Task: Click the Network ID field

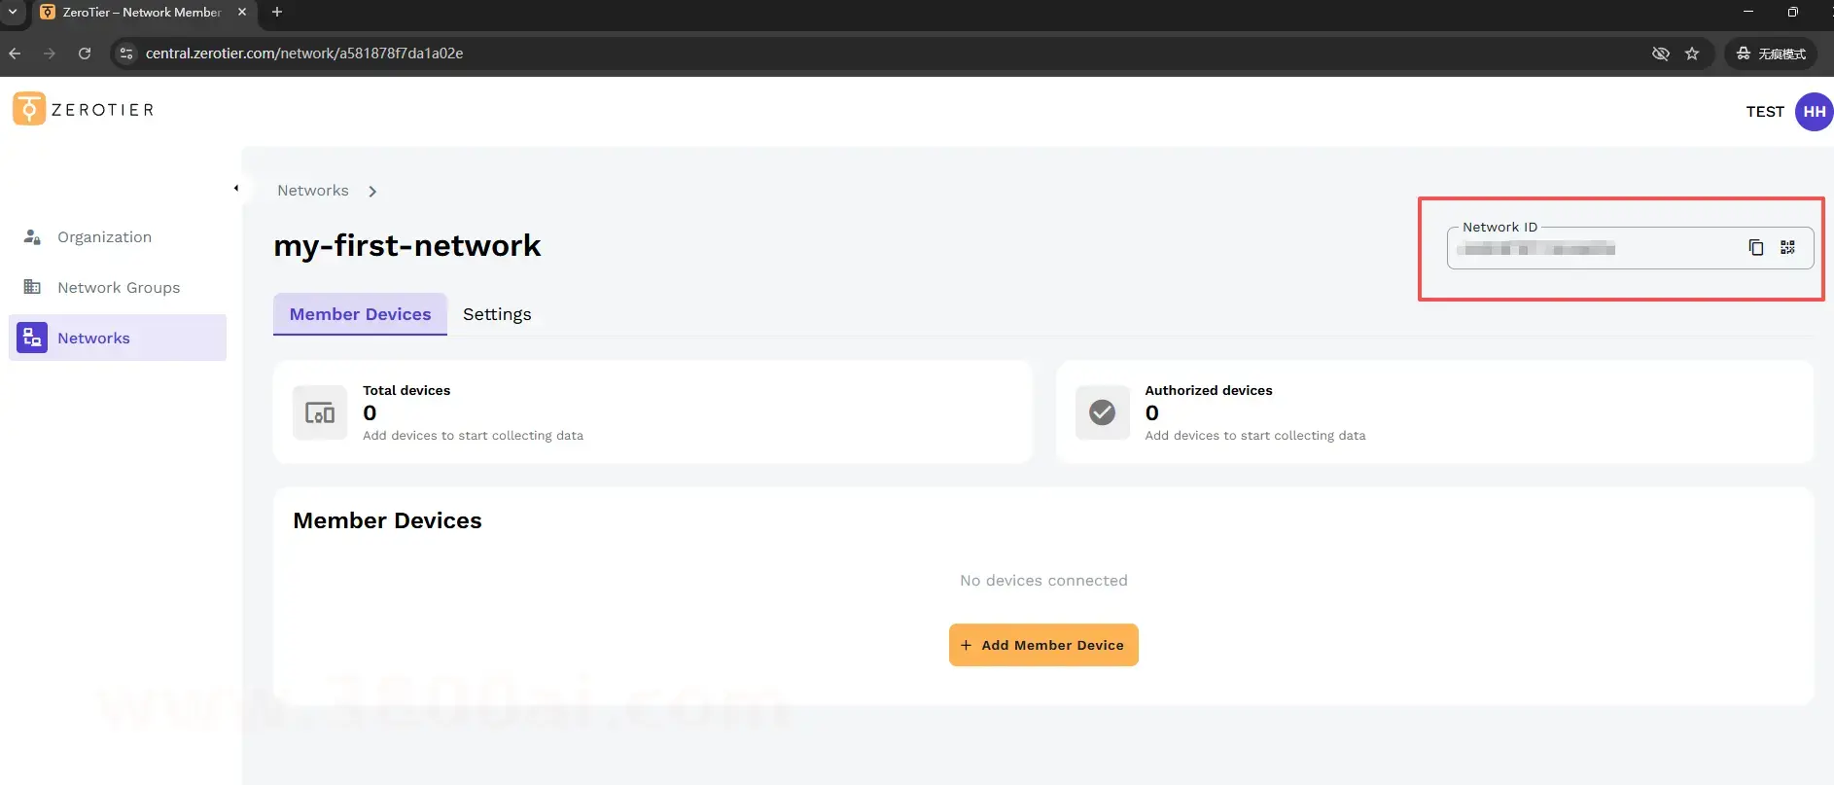Action: [1595, 250]
